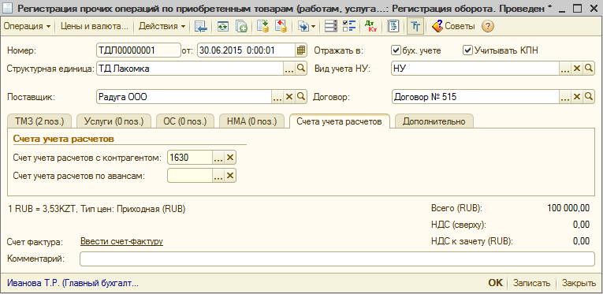Expand the Действия menu

(x=162, y=27)
